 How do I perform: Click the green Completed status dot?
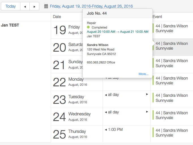[88, 27]
